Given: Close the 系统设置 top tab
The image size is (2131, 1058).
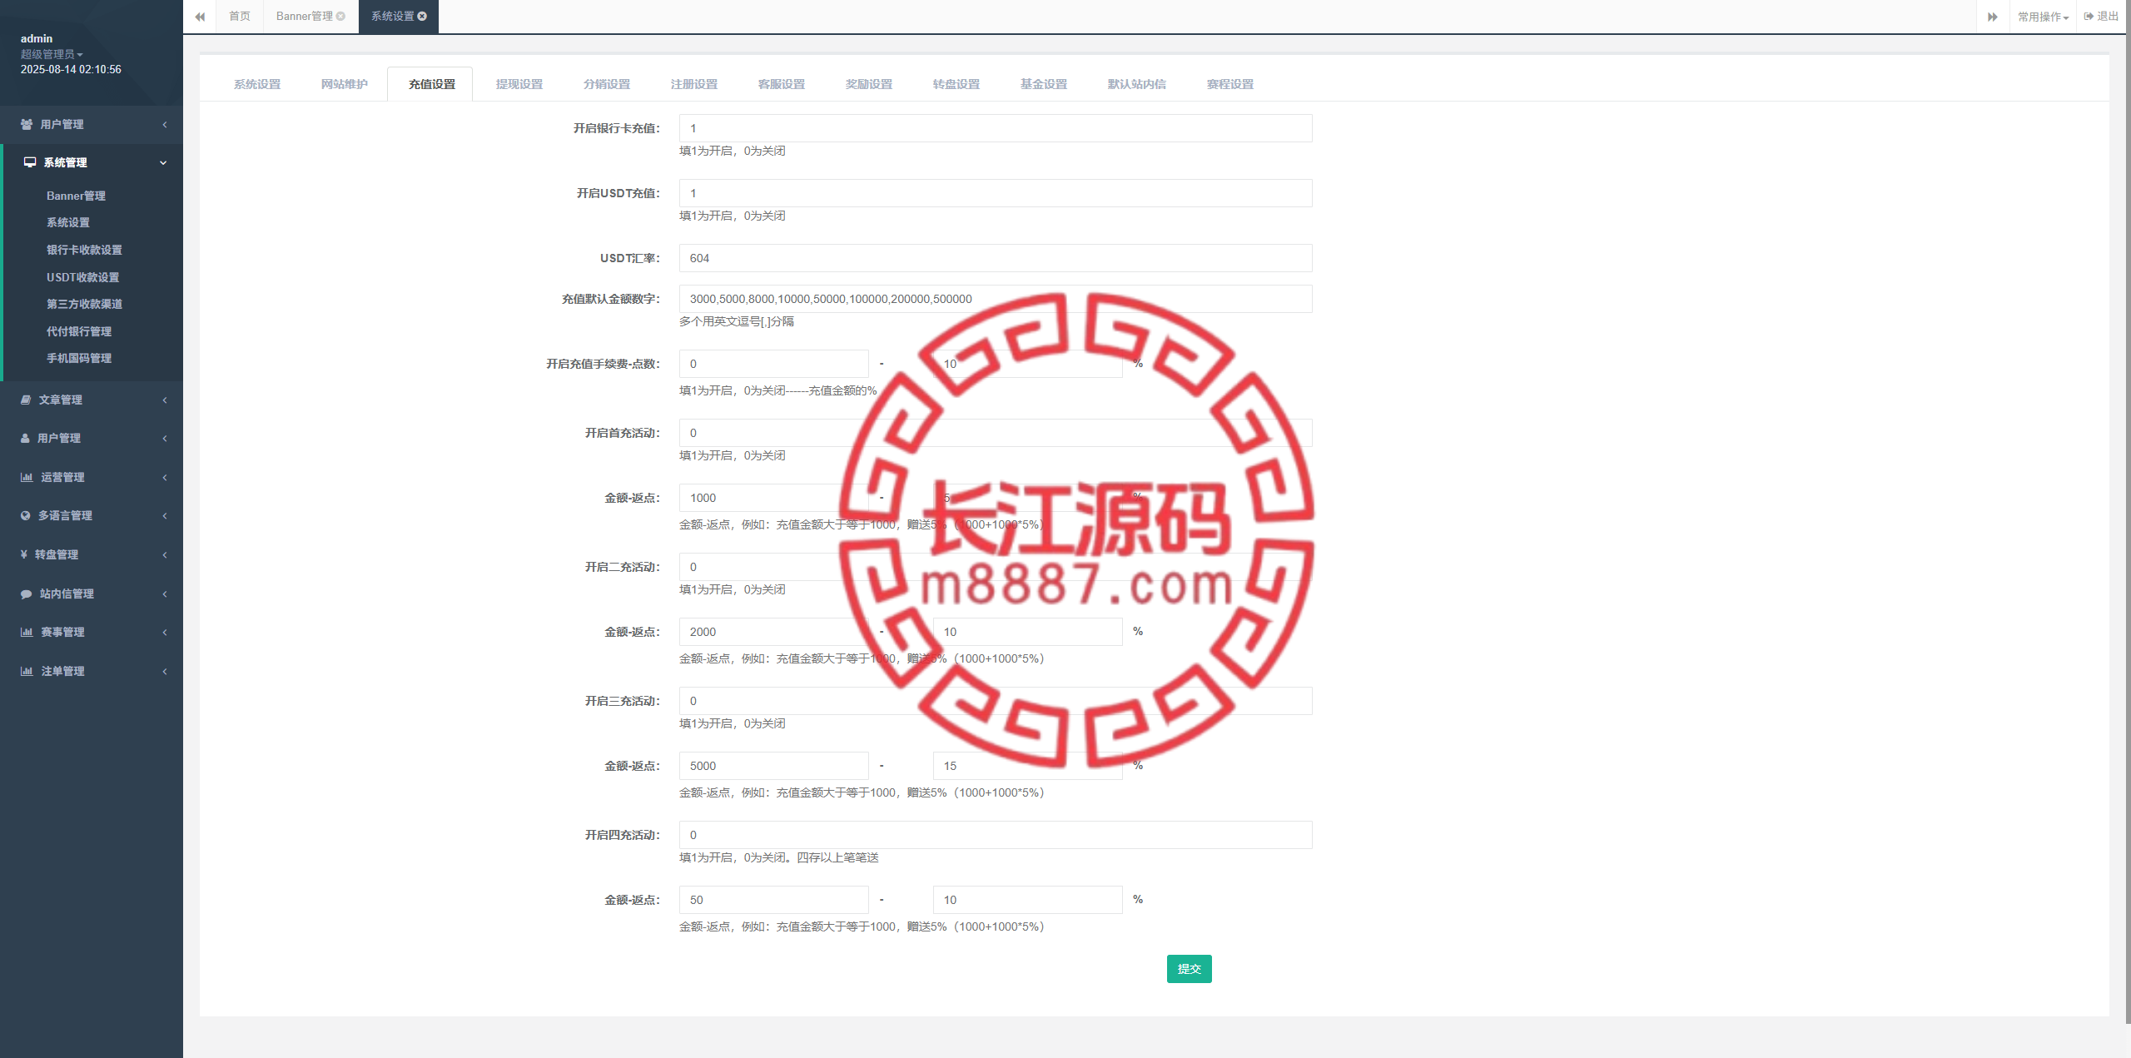Looking at the screenshot, I should coord(422,16).
